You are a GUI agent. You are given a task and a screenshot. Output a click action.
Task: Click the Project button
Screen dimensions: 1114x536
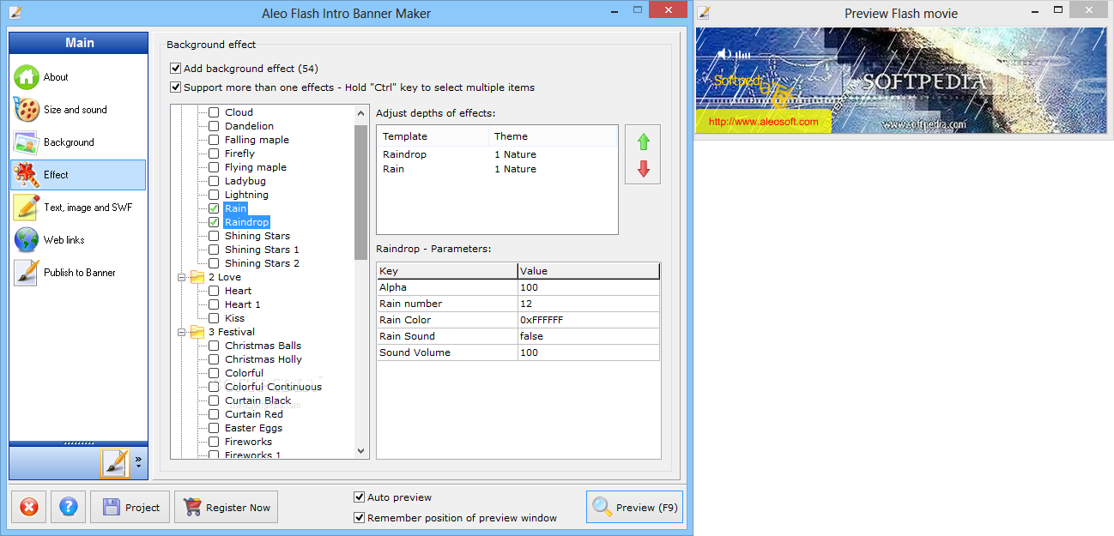pyautogui.click(x=131, y=508)
